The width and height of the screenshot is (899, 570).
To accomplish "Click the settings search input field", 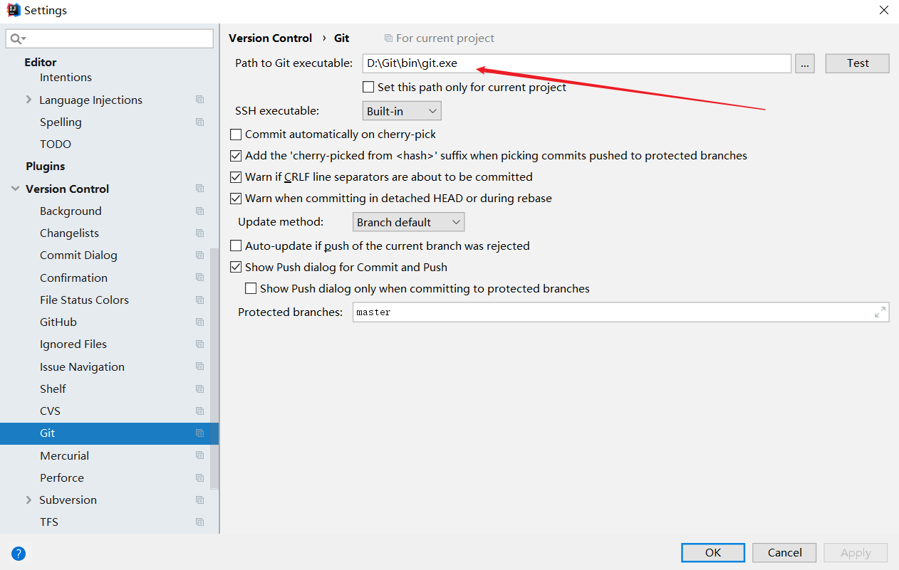I will coord(110,38).
